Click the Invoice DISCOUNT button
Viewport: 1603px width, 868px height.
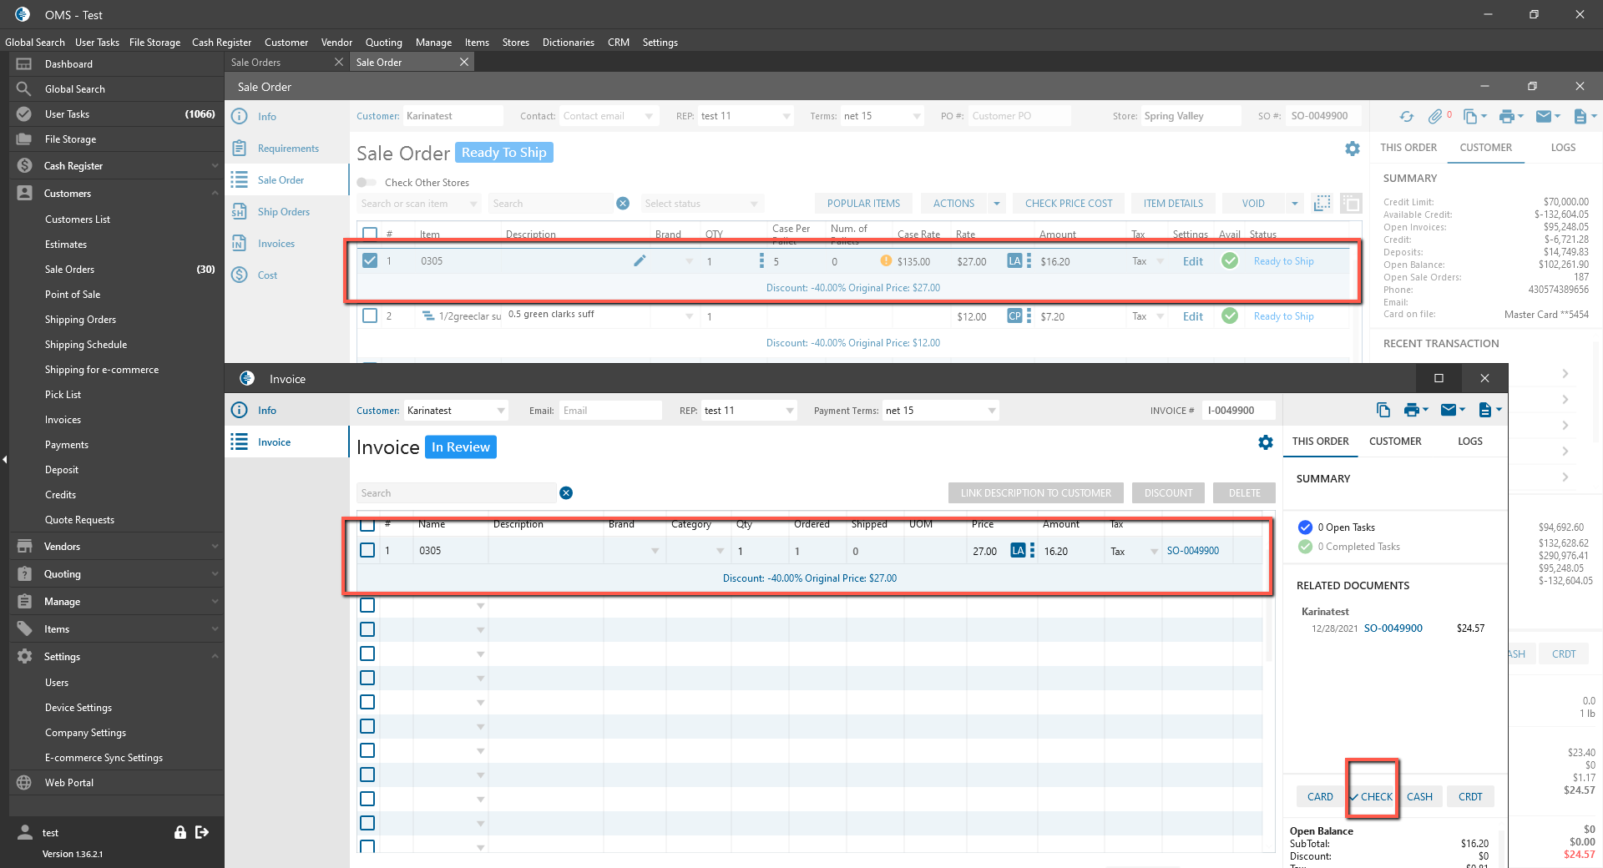point(1168,493)
